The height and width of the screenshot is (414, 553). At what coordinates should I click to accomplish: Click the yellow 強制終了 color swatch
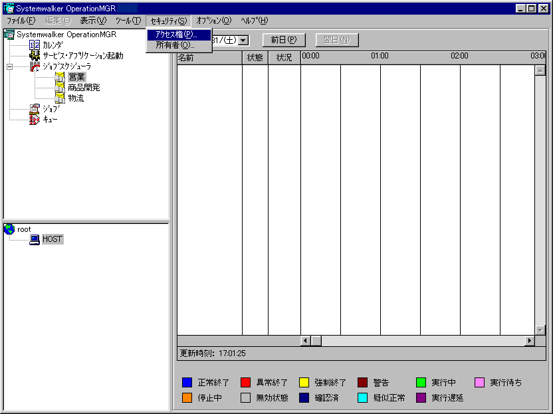tap(304, 383)
